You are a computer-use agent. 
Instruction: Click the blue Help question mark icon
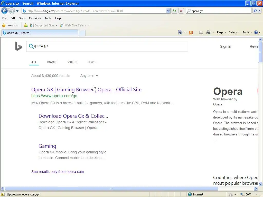256,32
